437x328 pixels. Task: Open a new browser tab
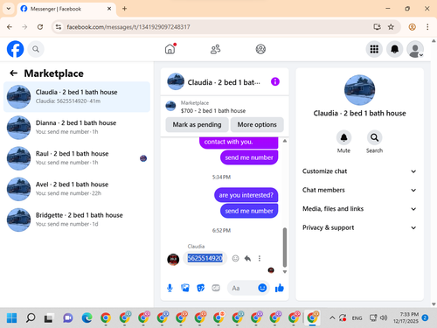click(x=124, y=9)
